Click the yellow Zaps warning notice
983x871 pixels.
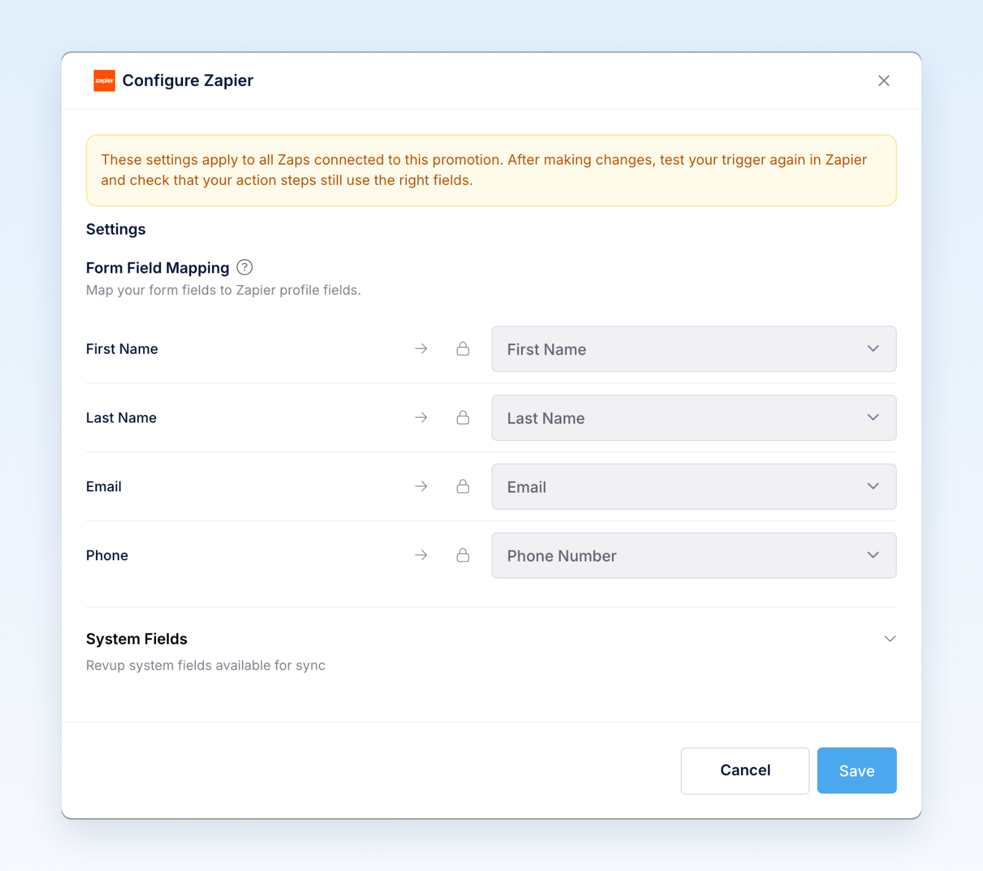coord(491,170)
